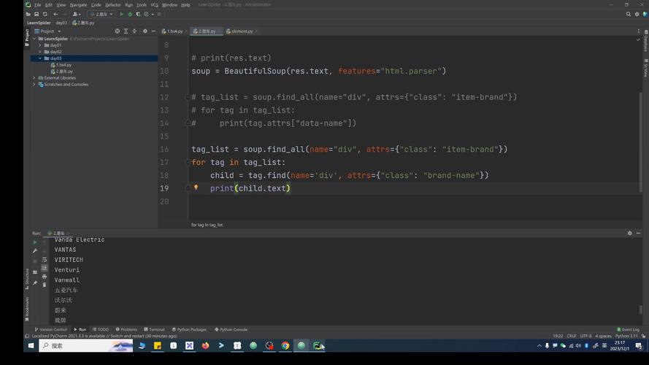
Task: Open Windows Start menu
Action: coord(31,345)
